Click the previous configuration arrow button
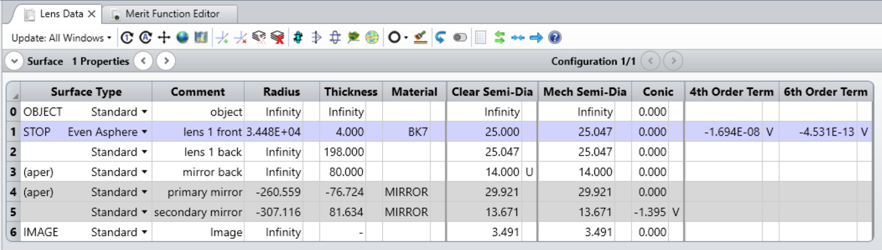Screen dimensions: 882x250 (x=650, y=61)
